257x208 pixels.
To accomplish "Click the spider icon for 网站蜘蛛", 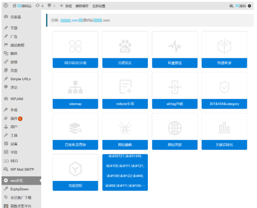I will click(x=125, y=127).
